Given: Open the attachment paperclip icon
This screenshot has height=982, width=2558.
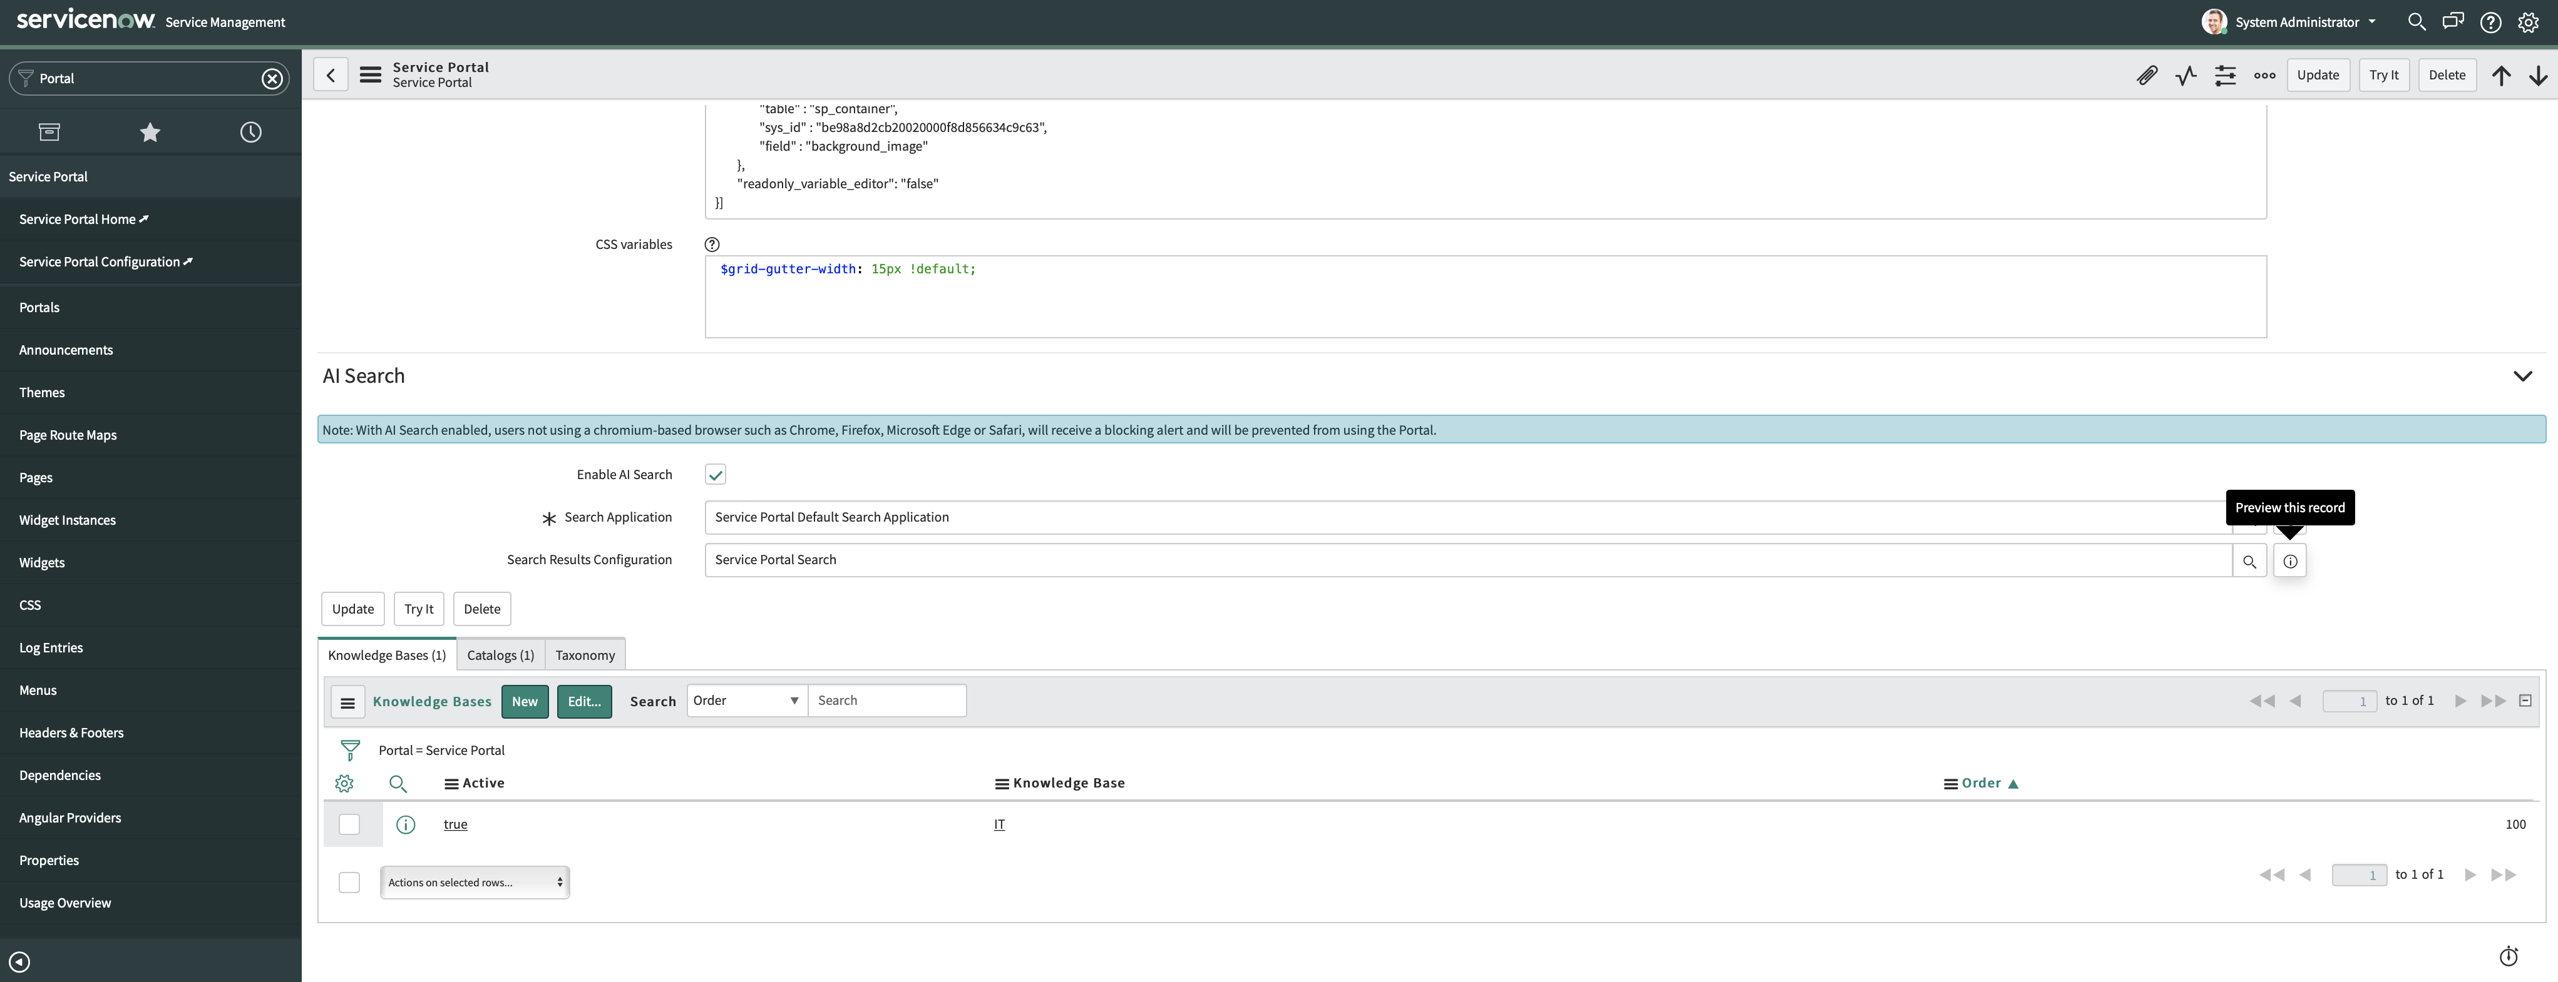Looking at the screenshot, I should [x=2147, y=74].
